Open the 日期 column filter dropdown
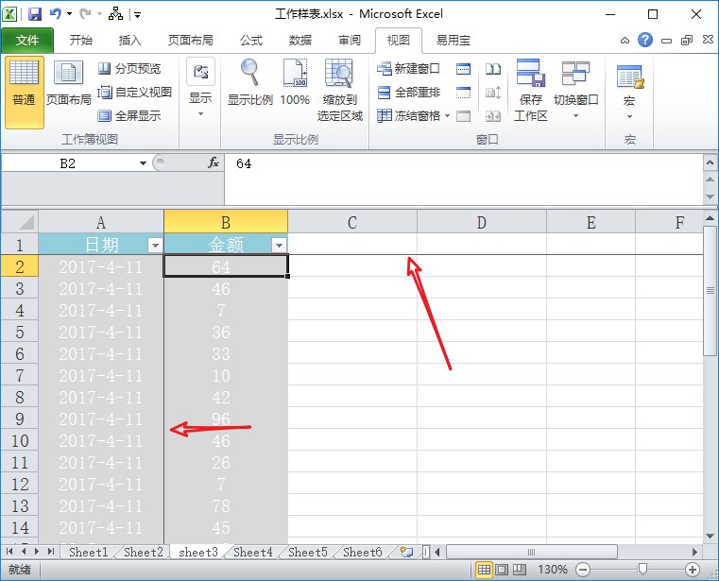The width and height of the screenshot is (719, 581). click(x=155, y=246)
